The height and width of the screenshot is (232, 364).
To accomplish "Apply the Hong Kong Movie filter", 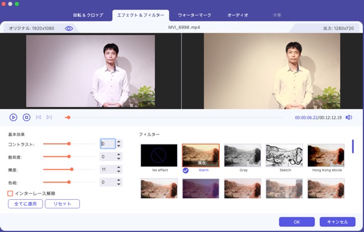I will 326,155.
